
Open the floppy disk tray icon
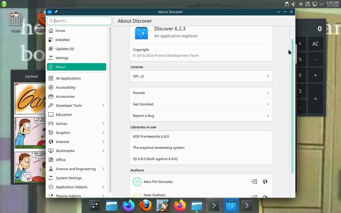coord(307,4)
